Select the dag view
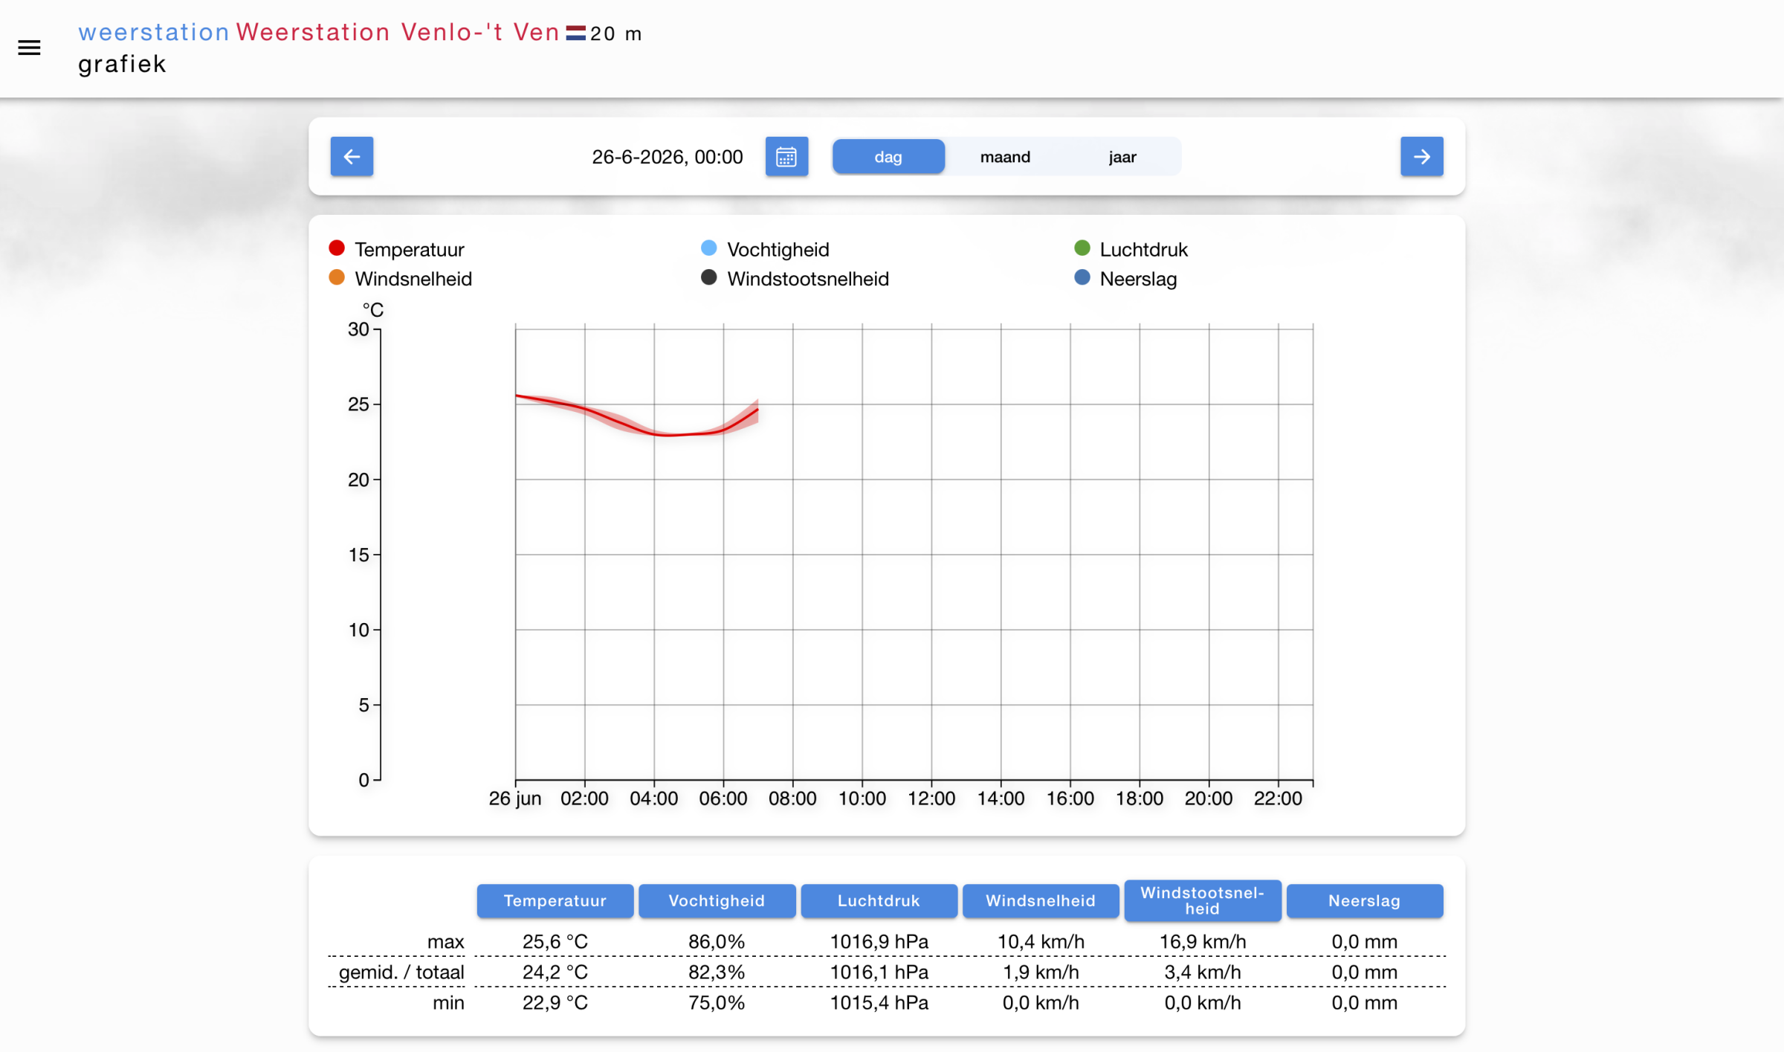The width and height of the screenshot is (1784, 1052). 888,157
